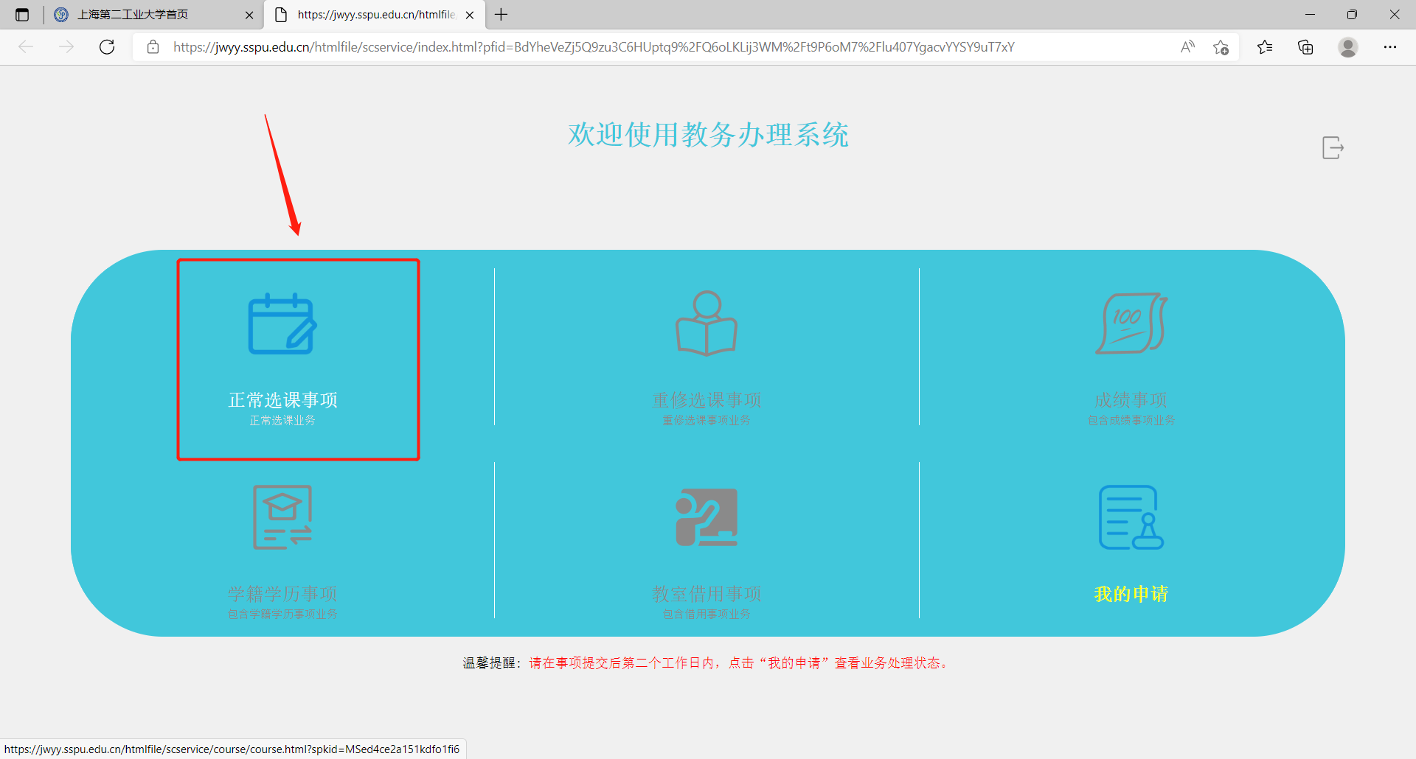Add this page to favorites star icon
The height and width of the screenshot is (759, 1416).
(x=1221, y=47)
